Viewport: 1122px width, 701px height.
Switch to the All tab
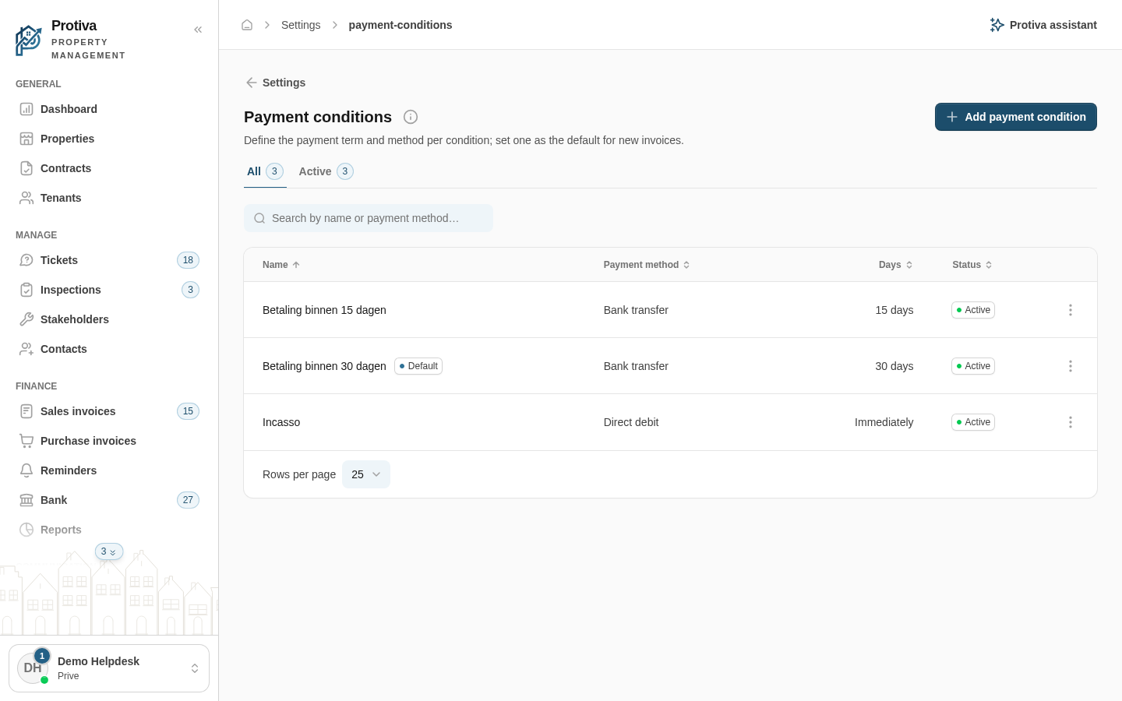pyautogui.click(x=265, y=171)
